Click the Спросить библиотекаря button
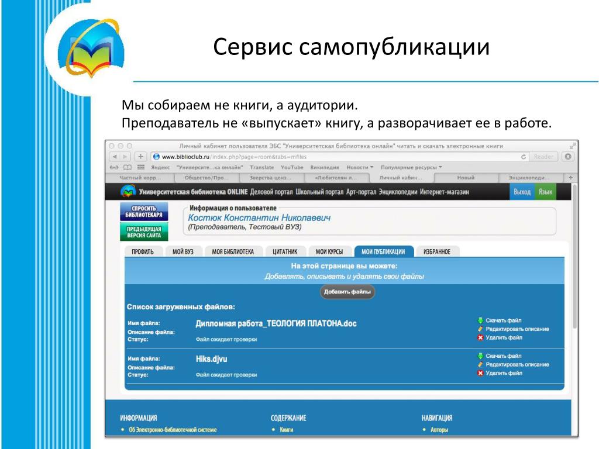This screenshot has height=449, width=599. click(144, 212)
